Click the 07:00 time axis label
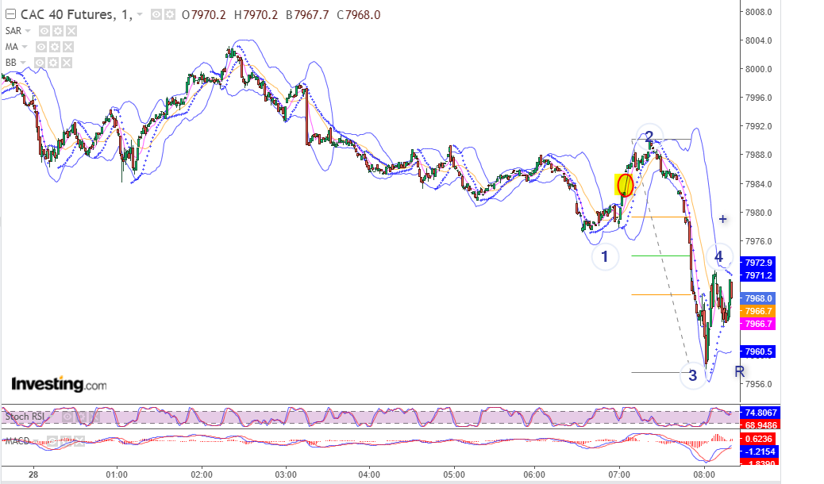824x484 pixels. pos(619,474)
